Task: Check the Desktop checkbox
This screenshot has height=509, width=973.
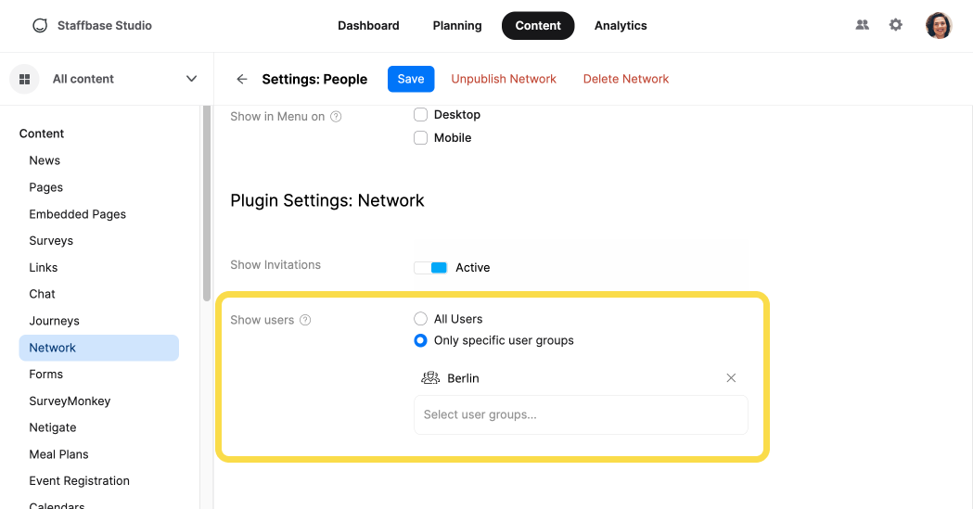Action: pos(421,115)
